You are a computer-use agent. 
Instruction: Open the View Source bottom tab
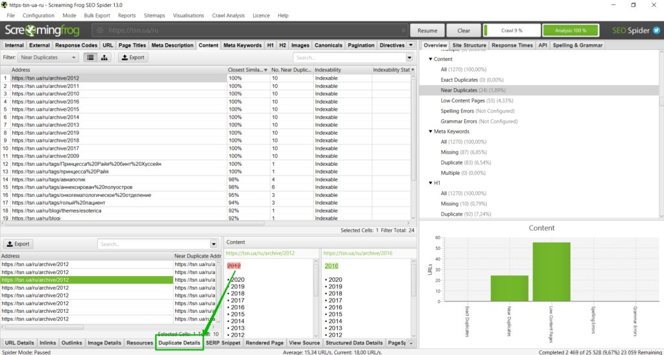pos(305,343)
